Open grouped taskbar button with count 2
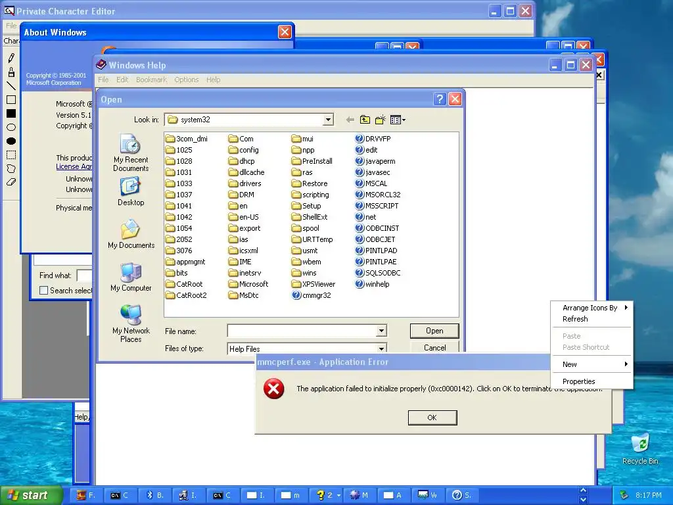Screen dimensions: 673x505 [x=326, y=495]
